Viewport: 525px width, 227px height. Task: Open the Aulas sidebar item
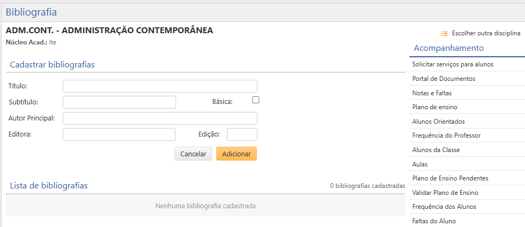pyautogui.click(x=420, y=164)
